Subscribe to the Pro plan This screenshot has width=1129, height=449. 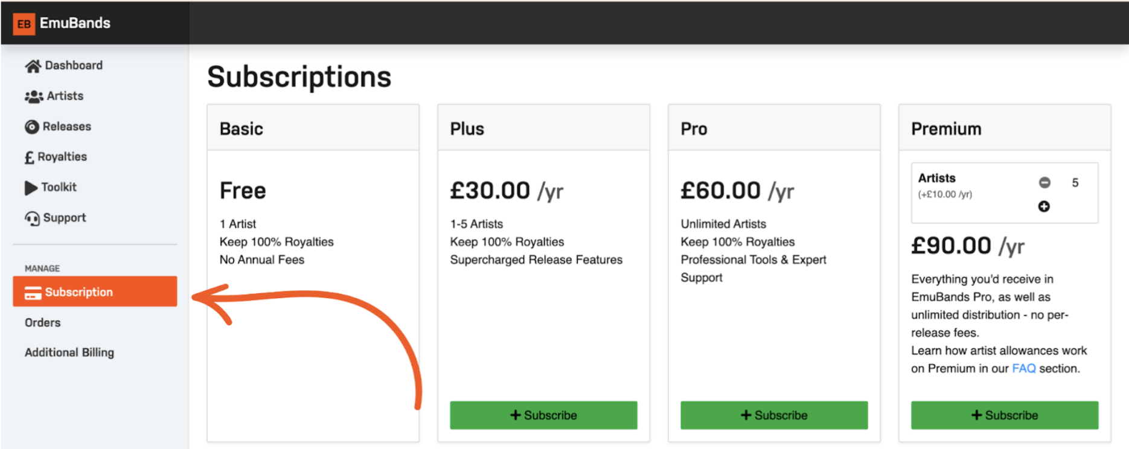click(x=774, y=415)
